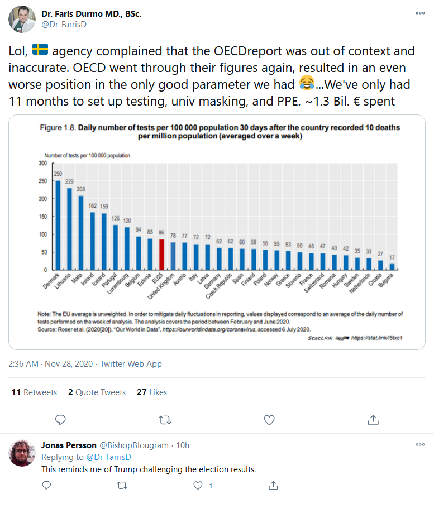Share Jonas Persson's reply
The height and width of the screenshot is (508, 434).
(273, 486)
